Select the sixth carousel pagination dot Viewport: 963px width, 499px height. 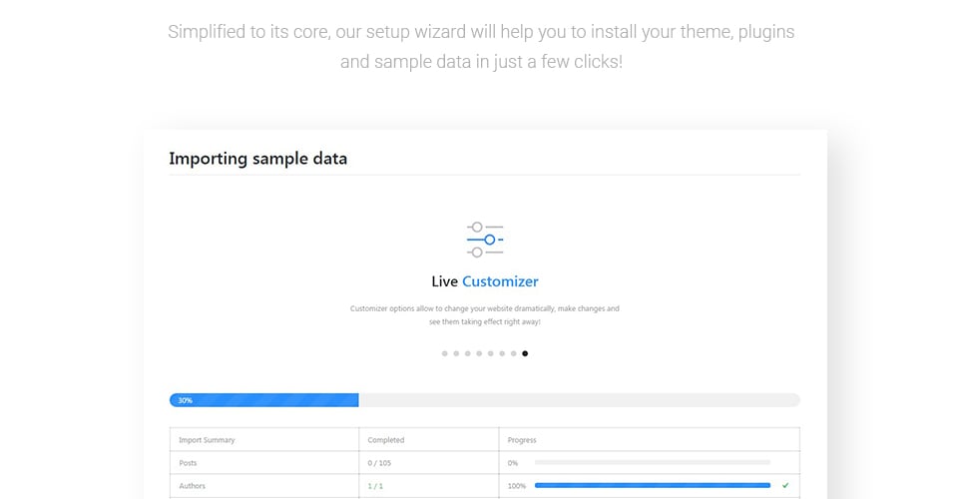(502, 353)
